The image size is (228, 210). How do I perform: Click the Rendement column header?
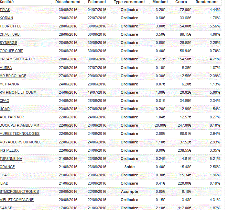[x=207, y=2]
